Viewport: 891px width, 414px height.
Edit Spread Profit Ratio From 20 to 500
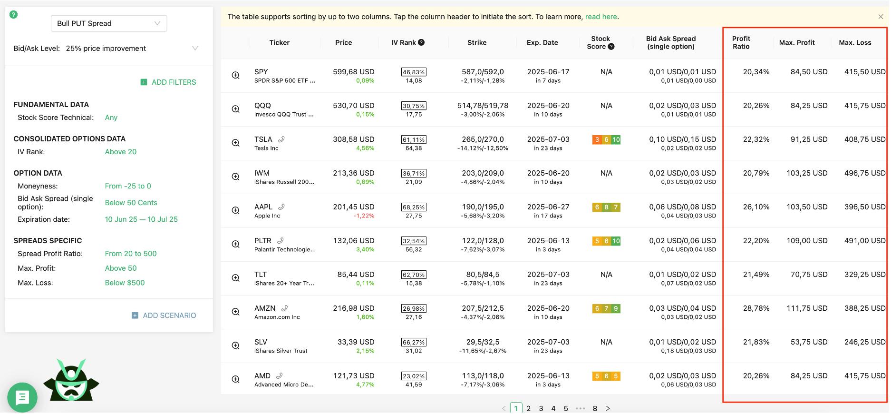131,254
